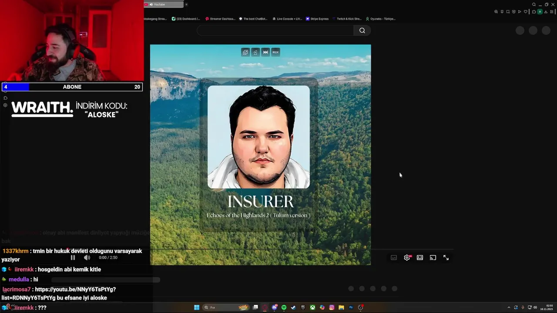Enter fullscreen with the expand arrows
Screen dimensions: 557x313
click(x=446, y=257)
